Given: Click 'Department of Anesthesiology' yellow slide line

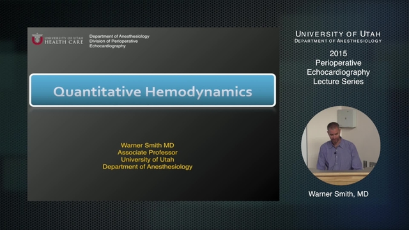Looking at the screenshot, I should tap(148, 167).
